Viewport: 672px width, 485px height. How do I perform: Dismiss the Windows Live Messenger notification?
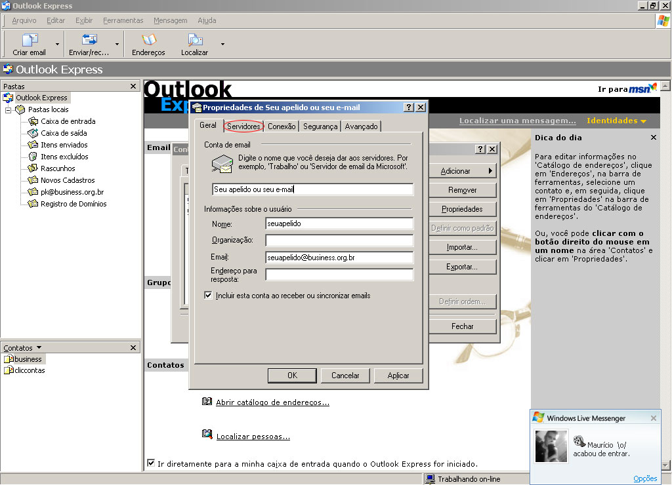[653, 417]
